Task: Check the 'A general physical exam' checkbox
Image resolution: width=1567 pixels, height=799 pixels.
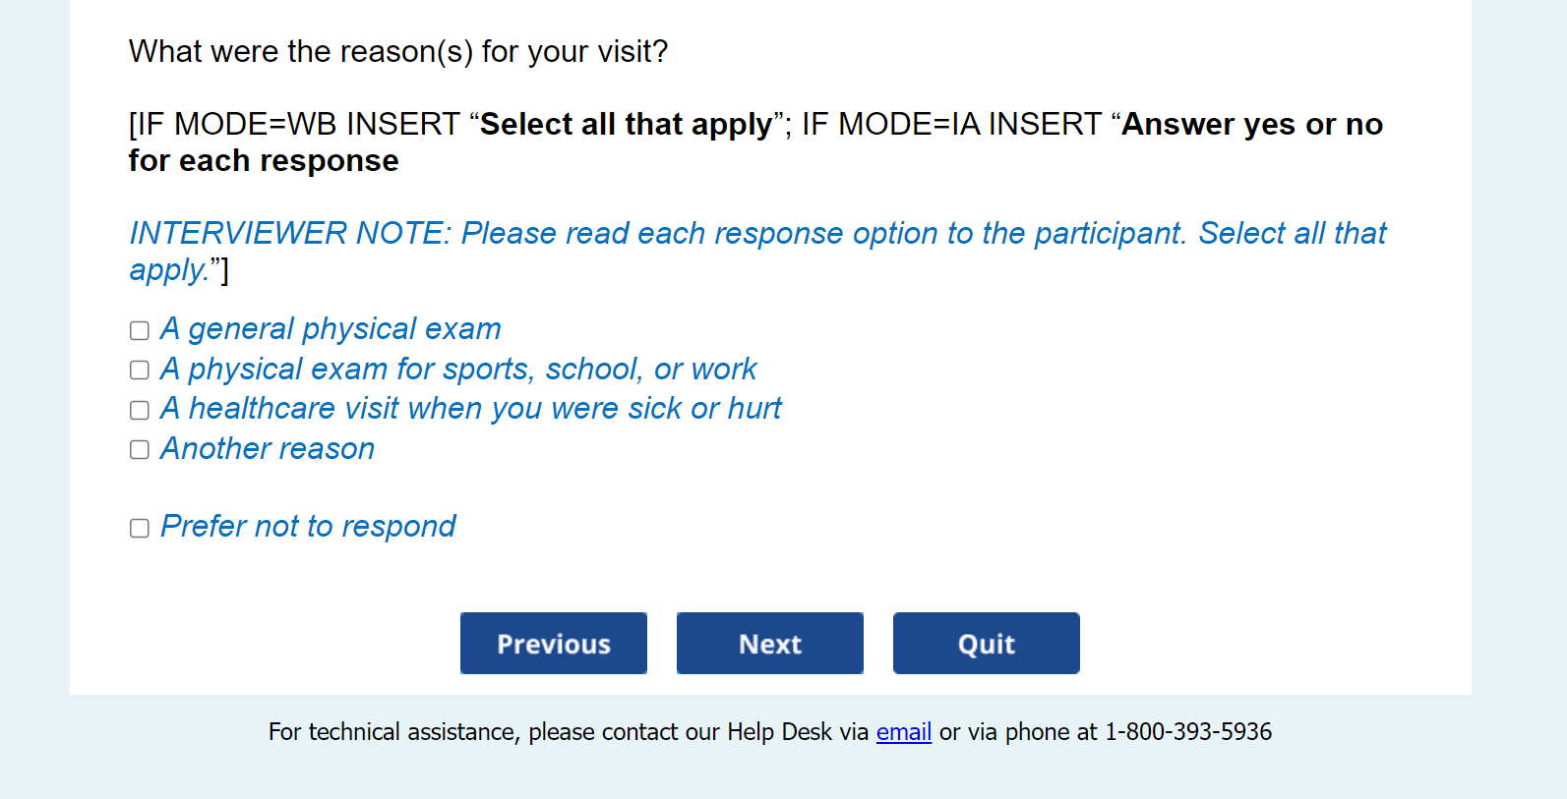Action: tap(140, 330)
